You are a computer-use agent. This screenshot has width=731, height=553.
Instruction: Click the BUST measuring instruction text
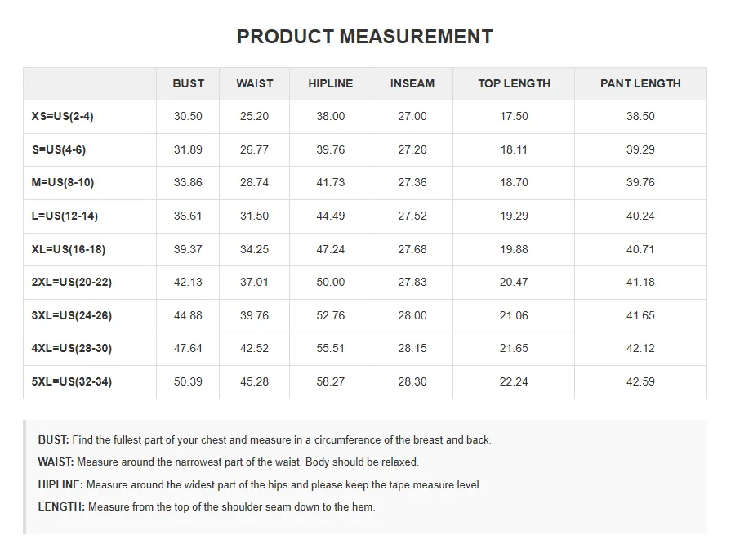point(265,440)
